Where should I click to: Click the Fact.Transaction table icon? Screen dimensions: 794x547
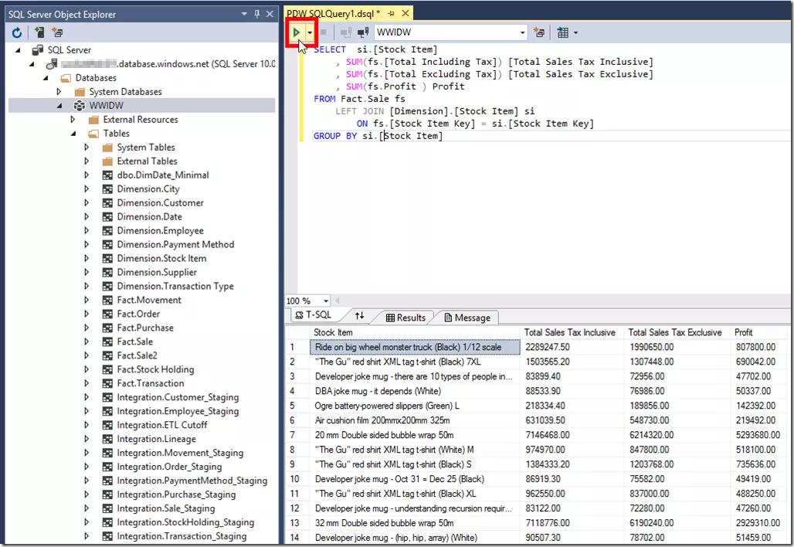coord(107,383)
